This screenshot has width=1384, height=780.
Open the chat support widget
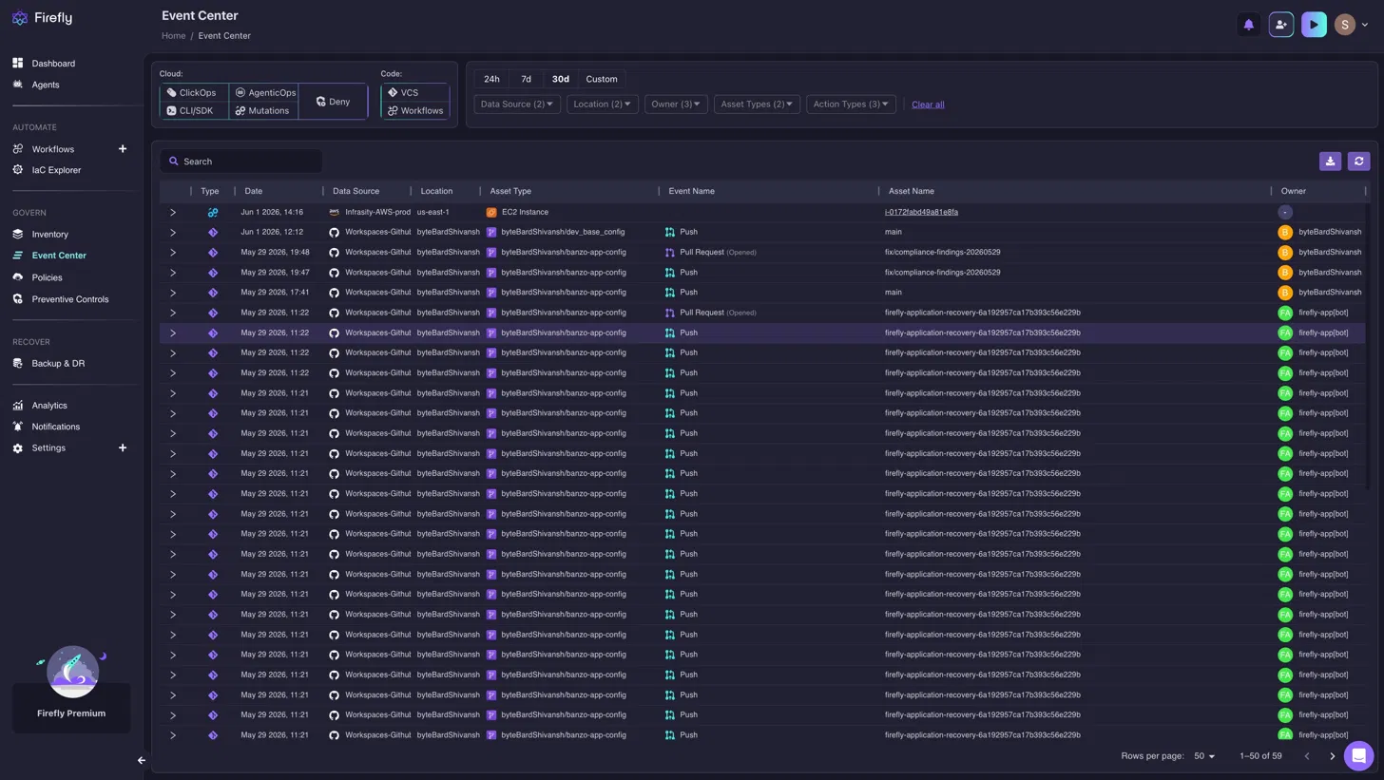pyautogui.click(x=1358, y=756)
